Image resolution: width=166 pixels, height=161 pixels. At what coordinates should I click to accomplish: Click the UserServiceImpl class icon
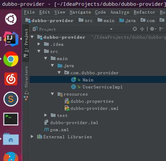74,87
